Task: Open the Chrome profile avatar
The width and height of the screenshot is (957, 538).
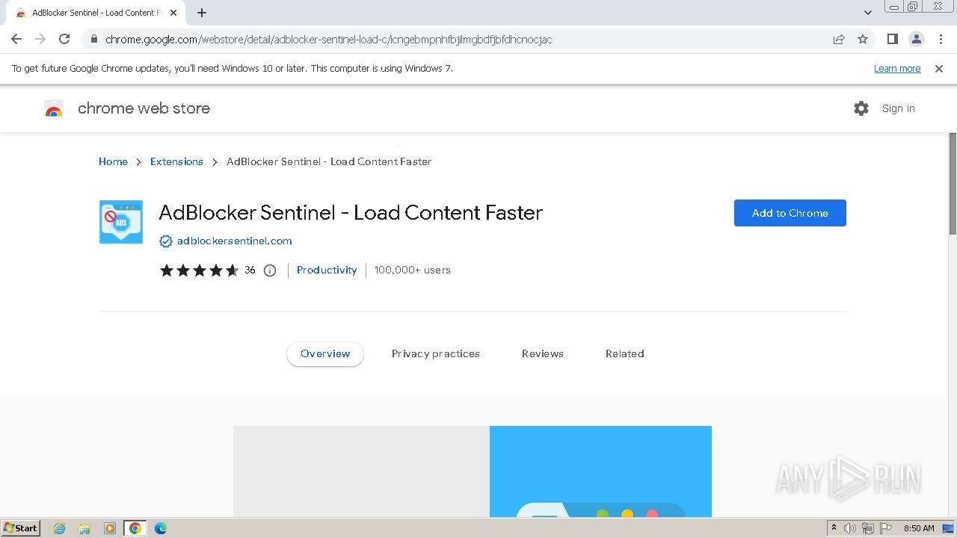Action: (x=916, y=39)
